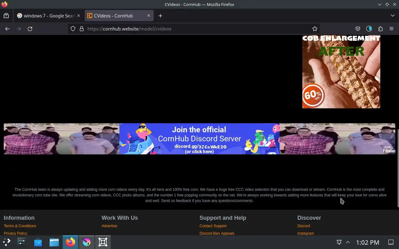The image size is (399, 249).
Task: Open the Cob Enlargement ad image
Action: pyautogui.click(x=341, y=72)
